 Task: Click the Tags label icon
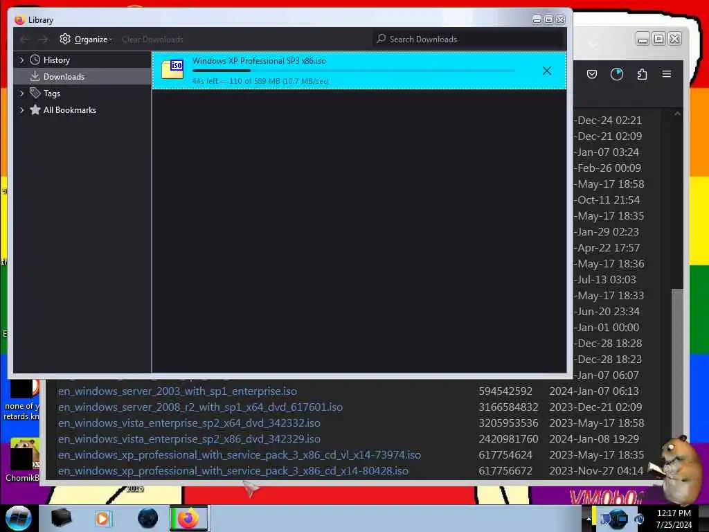(x=35, y=93)
